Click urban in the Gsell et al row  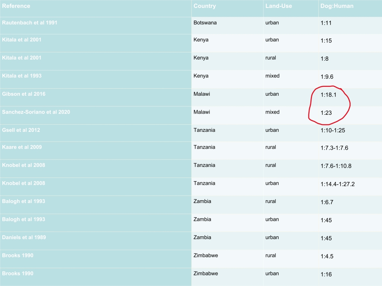(272, 130)
